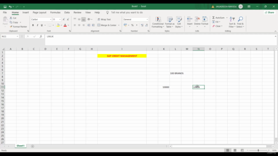Screen dimensions: 278x156
Task: Open the General number format dropdown
Action: click(x=147, y=19)
